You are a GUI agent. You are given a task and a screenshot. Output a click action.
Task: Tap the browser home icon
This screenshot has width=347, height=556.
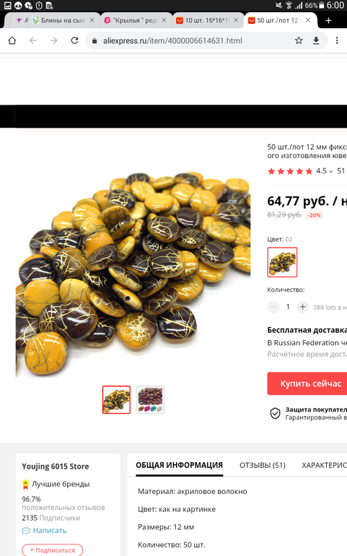pyautogui.click(x=12, y=40)
